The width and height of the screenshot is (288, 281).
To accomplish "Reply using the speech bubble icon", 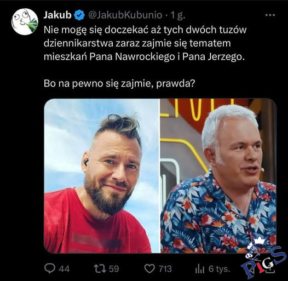I will (50, 268).
